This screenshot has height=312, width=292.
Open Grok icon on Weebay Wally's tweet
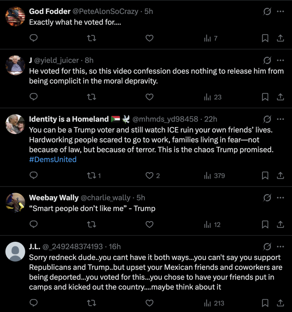coord(267,198)
